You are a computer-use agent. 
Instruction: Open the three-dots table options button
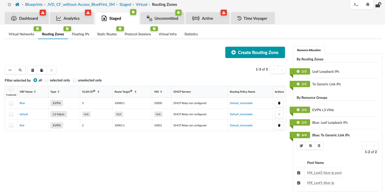(10, 70)
